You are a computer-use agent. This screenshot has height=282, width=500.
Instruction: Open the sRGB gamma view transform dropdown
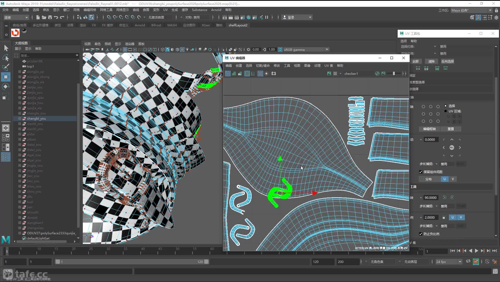(x=306, y=50)
